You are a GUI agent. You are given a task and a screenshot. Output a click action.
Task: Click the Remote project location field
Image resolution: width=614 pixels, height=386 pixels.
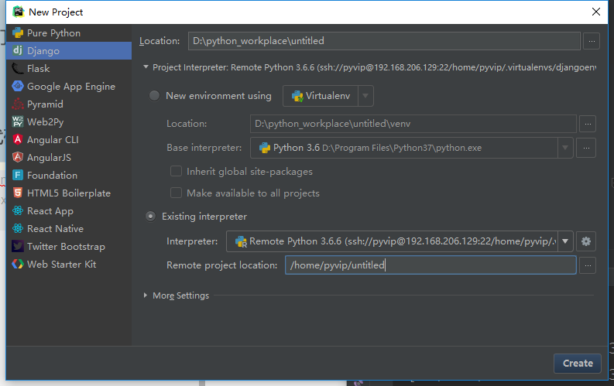(x=430, y=265)
